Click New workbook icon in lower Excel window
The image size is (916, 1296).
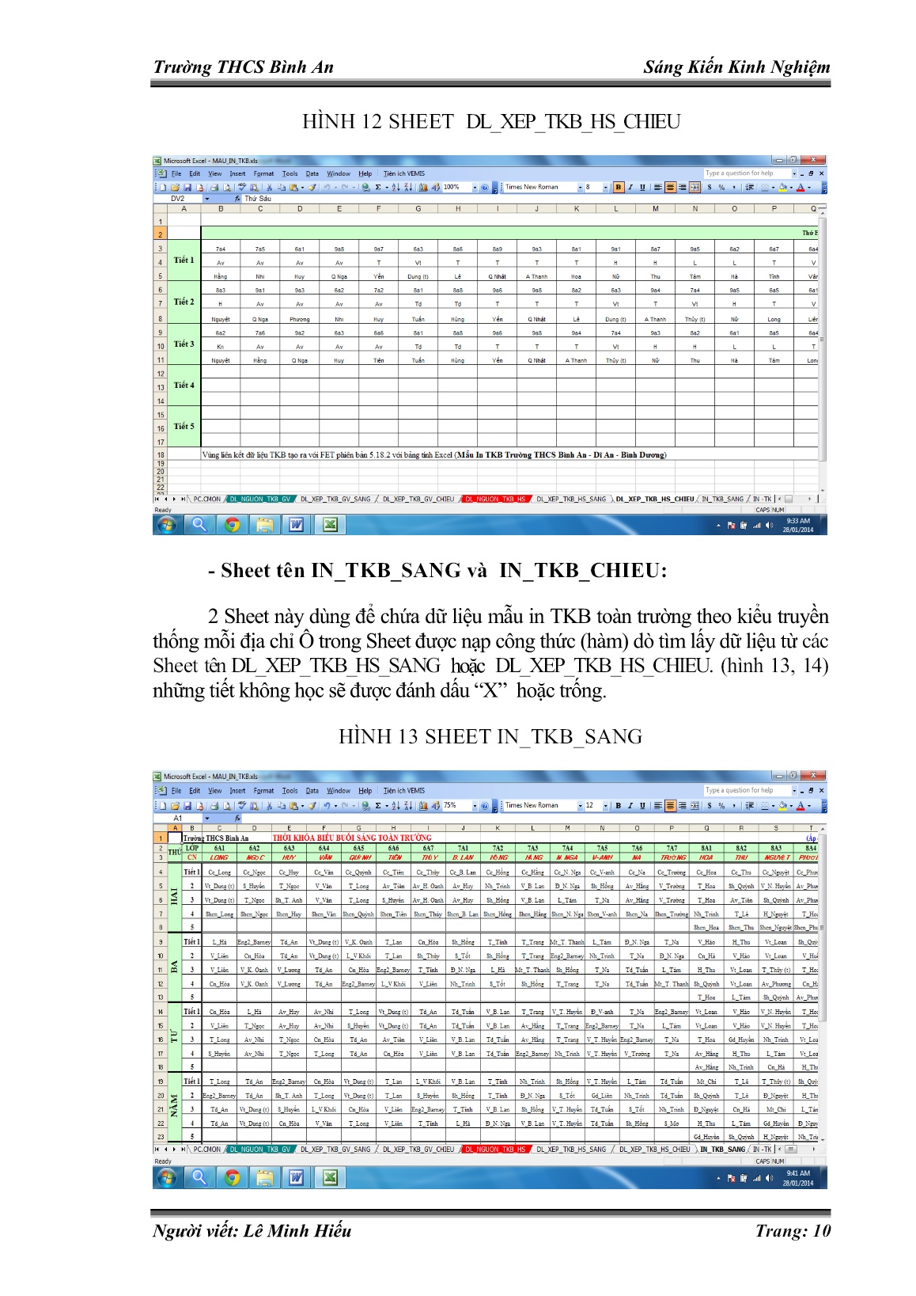[163, 805]
